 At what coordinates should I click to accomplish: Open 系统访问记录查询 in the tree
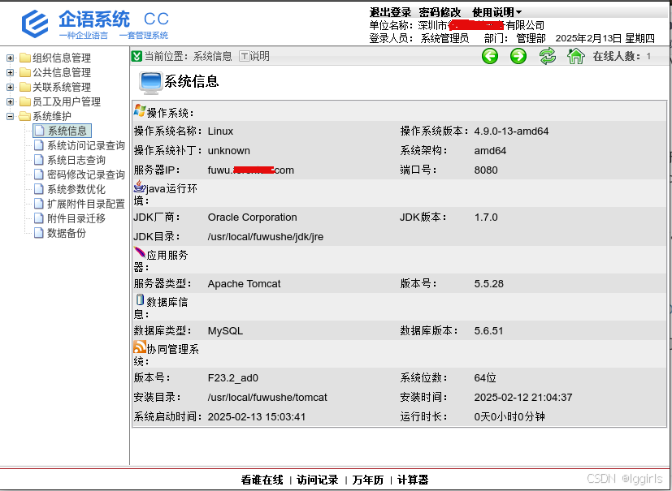click(x=85, y=146)
